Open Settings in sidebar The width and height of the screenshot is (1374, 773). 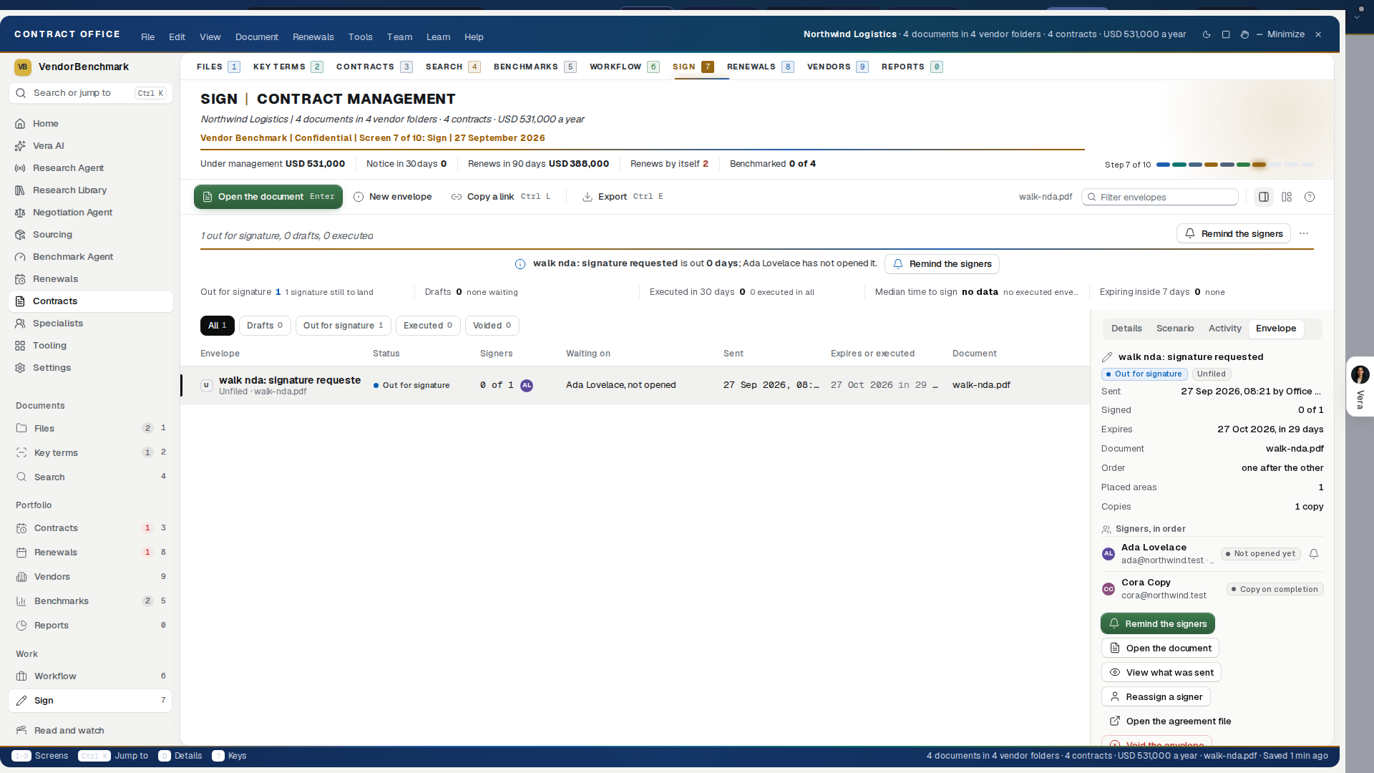tap(91, 367)
